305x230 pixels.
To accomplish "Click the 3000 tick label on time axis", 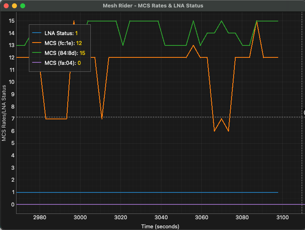I will [x=80, y=217].
